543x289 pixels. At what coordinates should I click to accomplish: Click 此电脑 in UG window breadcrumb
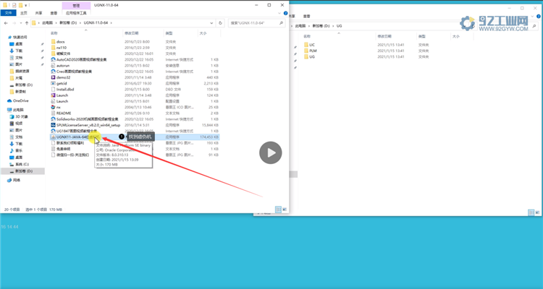(x=300, y=26)
